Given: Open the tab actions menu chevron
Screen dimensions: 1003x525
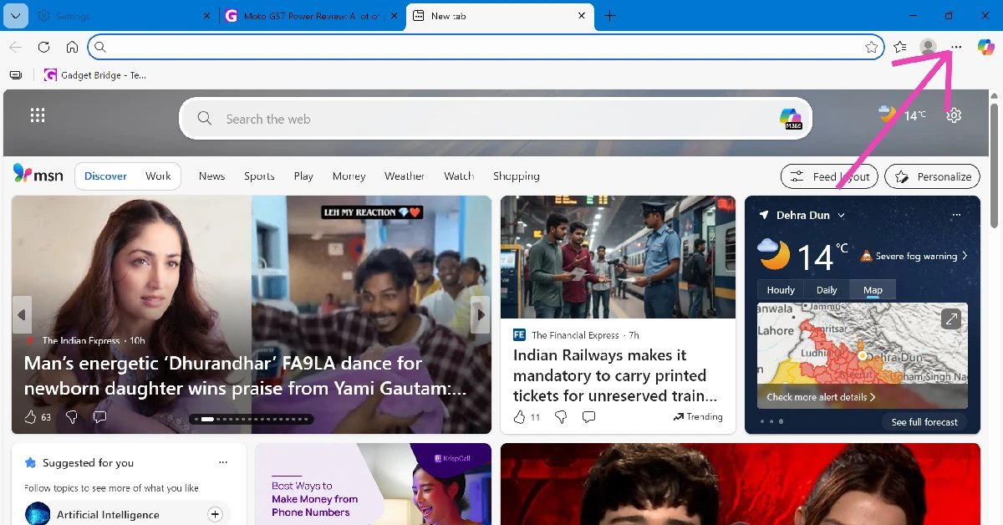Looking at the screenshot, I should (x=15, y=15).
